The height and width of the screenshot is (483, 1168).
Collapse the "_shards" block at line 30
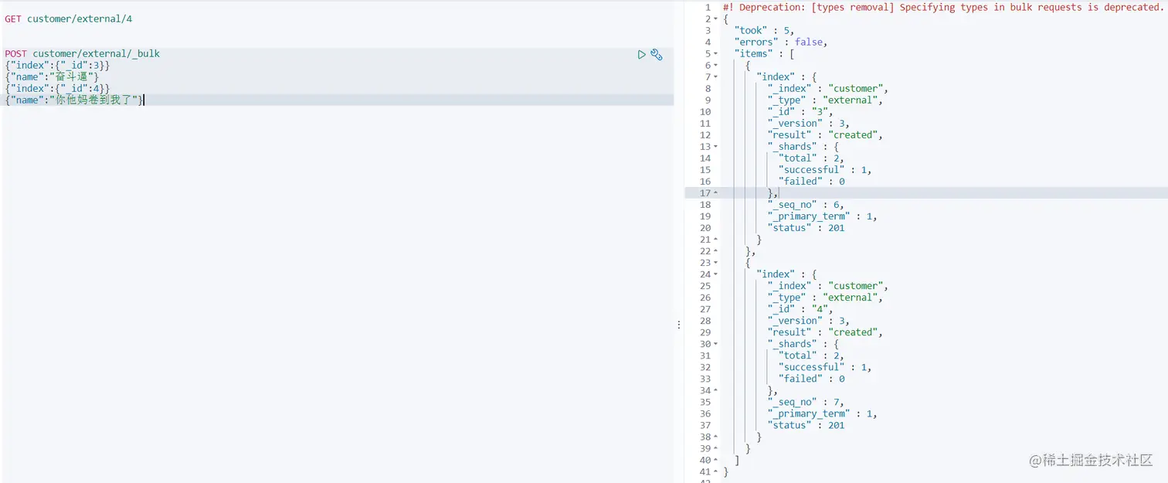(716, 344)
